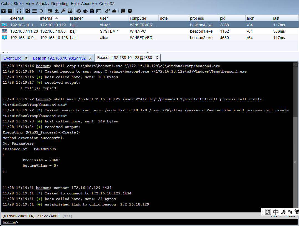Open Credentials via the ID card icon

(x=50, y=11)
